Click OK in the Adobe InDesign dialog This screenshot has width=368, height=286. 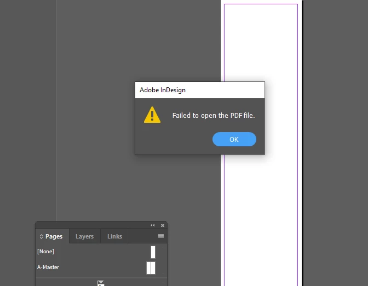234,139
